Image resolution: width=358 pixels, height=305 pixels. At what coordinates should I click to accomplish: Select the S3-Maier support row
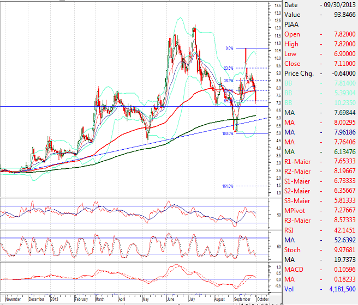coord(320,201)
